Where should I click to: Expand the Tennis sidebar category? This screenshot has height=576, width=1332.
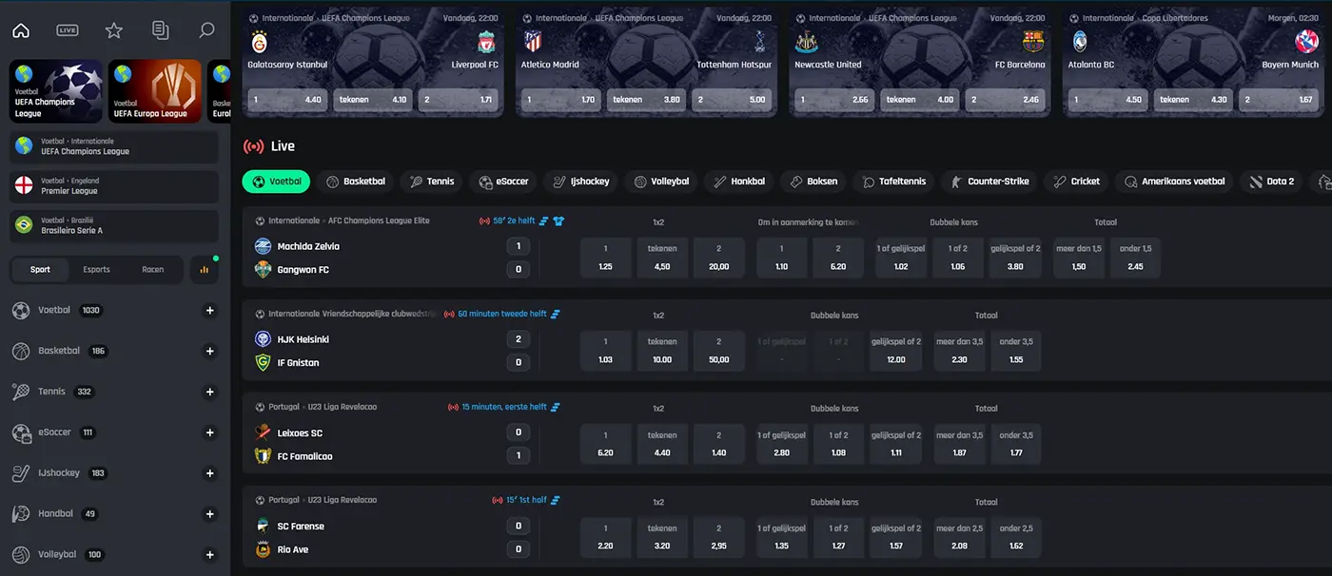[210, 392]
